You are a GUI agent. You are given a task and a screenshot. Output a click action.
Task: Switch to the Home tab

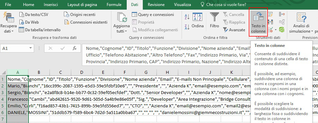[x=29, y=4]
